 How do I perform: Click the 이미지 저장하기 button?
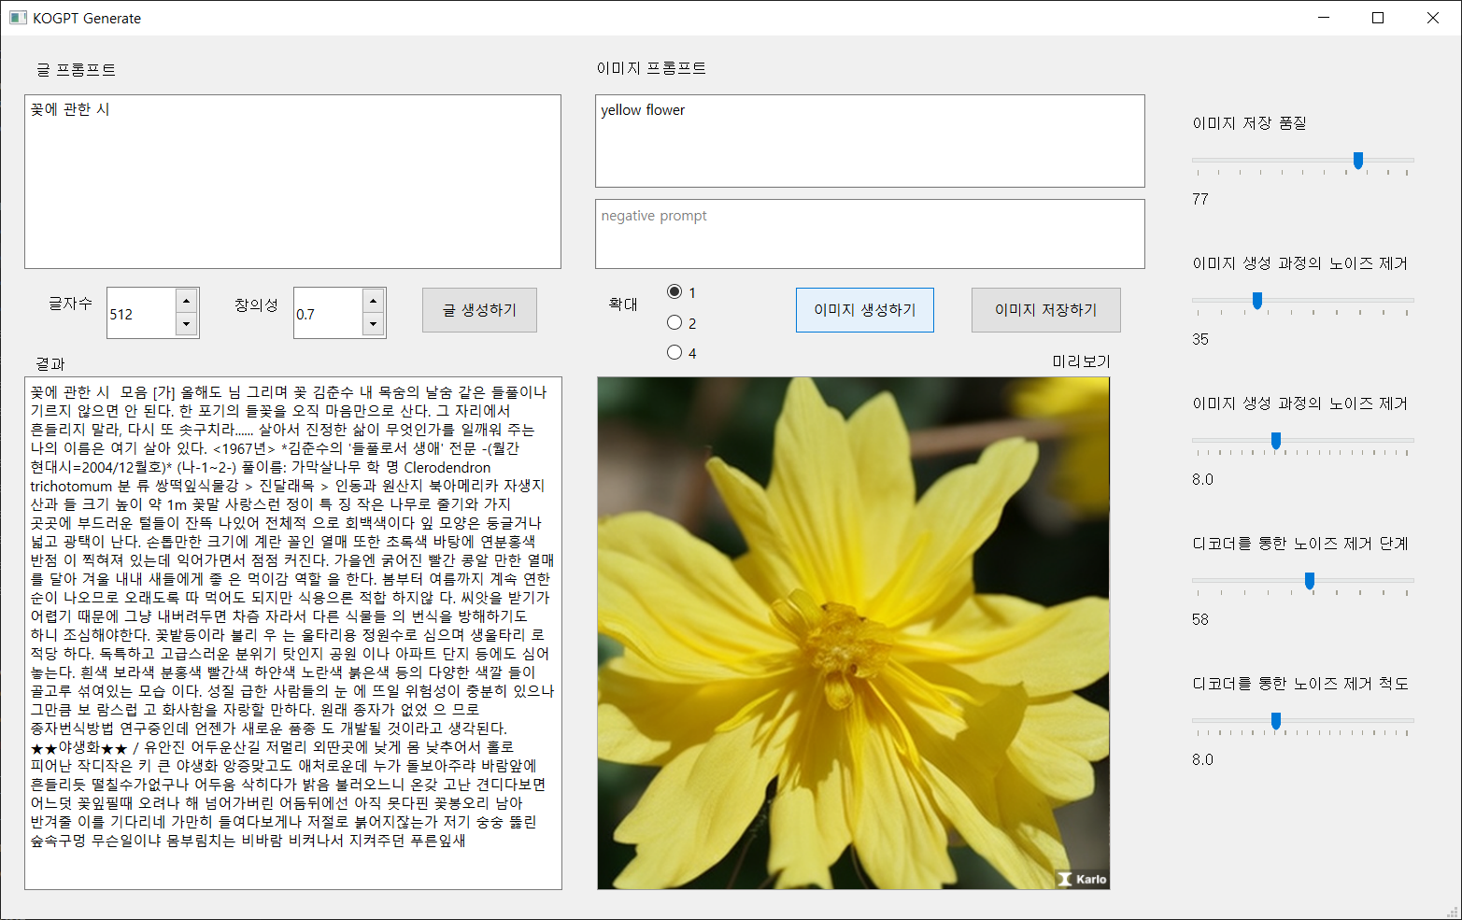click(1045, 310)
